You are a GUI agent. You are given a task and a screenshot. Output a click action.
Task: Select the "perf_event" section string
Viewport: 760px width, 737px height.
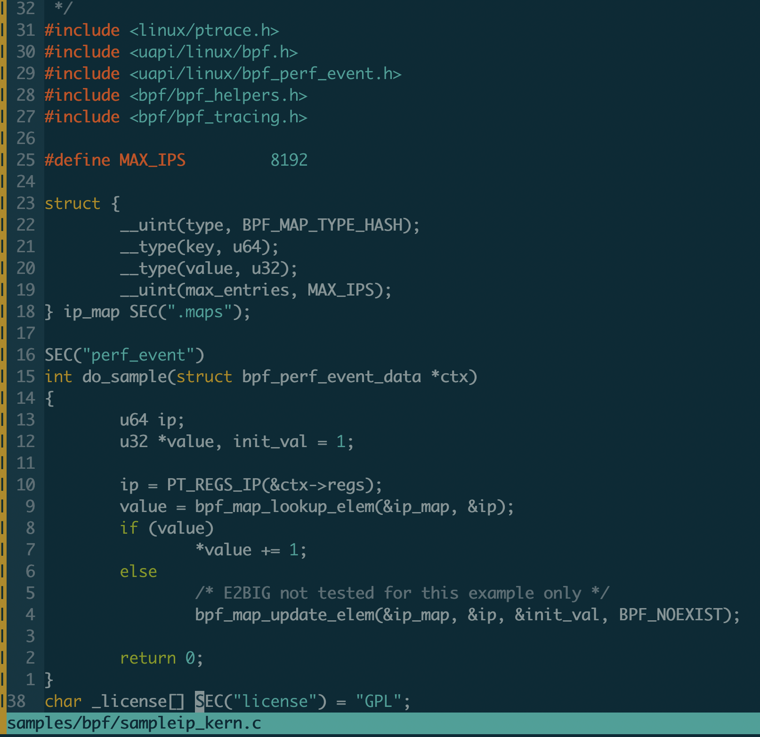click(138, 355)
